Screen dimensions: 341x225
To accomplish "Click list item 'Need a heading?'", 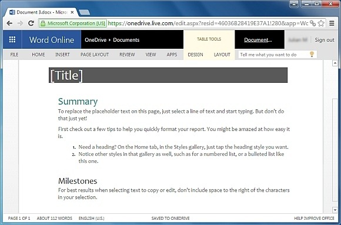I will point(183,147).
